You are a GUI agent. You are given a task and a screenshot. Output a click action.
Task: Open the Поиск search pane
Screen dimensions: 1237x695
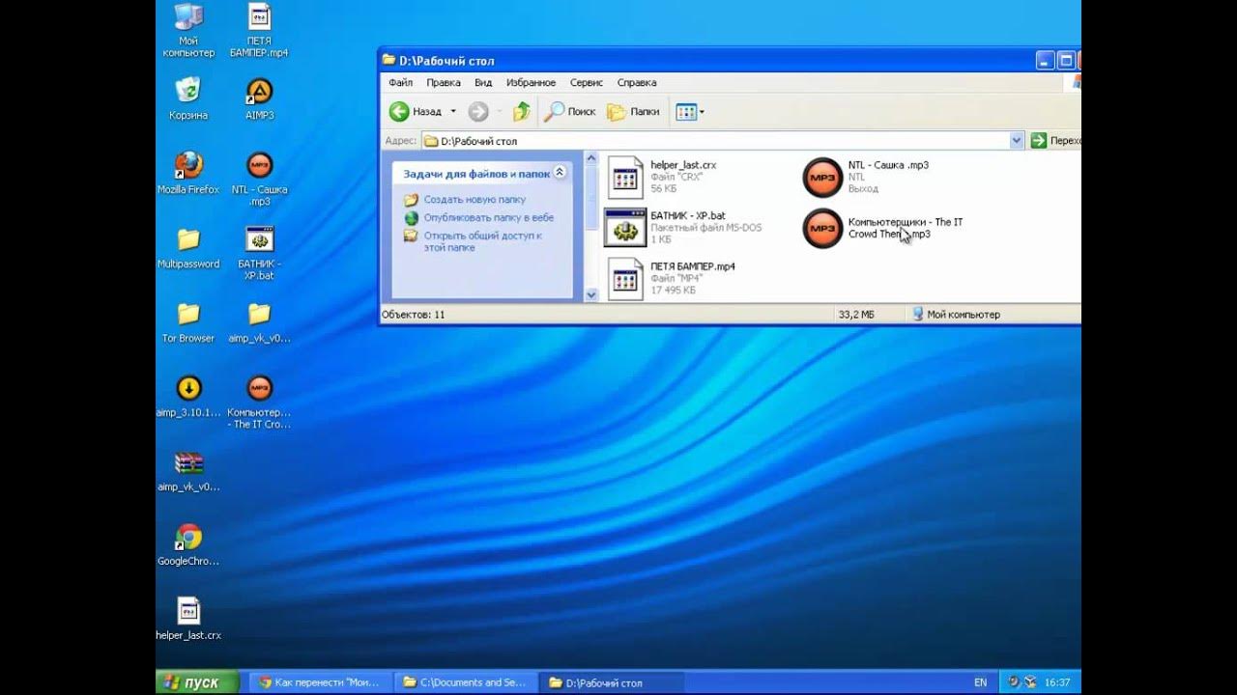pyautogui.click(x=570, y=112)
